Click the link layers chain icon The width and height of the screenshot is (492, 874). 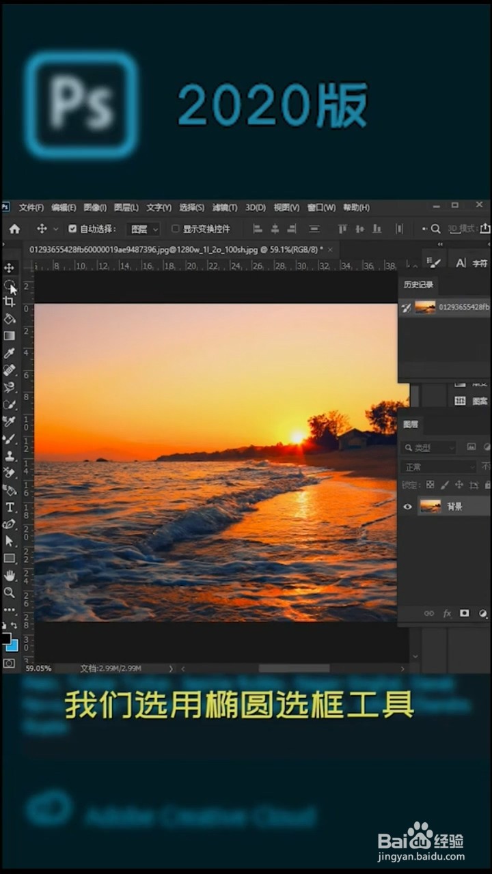click(429, 613)
